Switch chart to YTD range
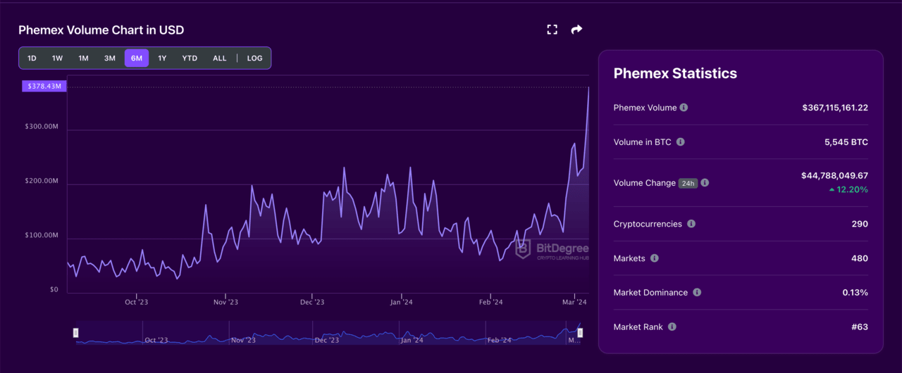902x373 pixels. point(190,58)
